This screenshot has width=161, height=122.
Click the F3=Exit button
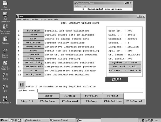coord(113,96)
